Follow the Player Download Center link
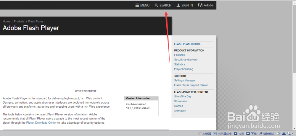Viewport: 296px width, 136px height. pyautogui.click(x=41, y=123)
